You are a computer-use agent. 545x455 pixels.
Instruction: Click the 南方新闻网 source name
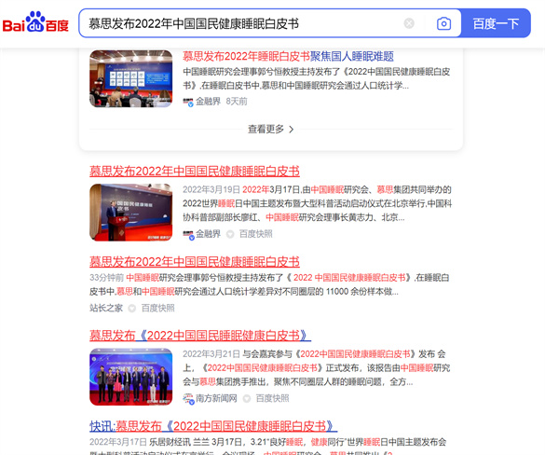pos(216,398)
